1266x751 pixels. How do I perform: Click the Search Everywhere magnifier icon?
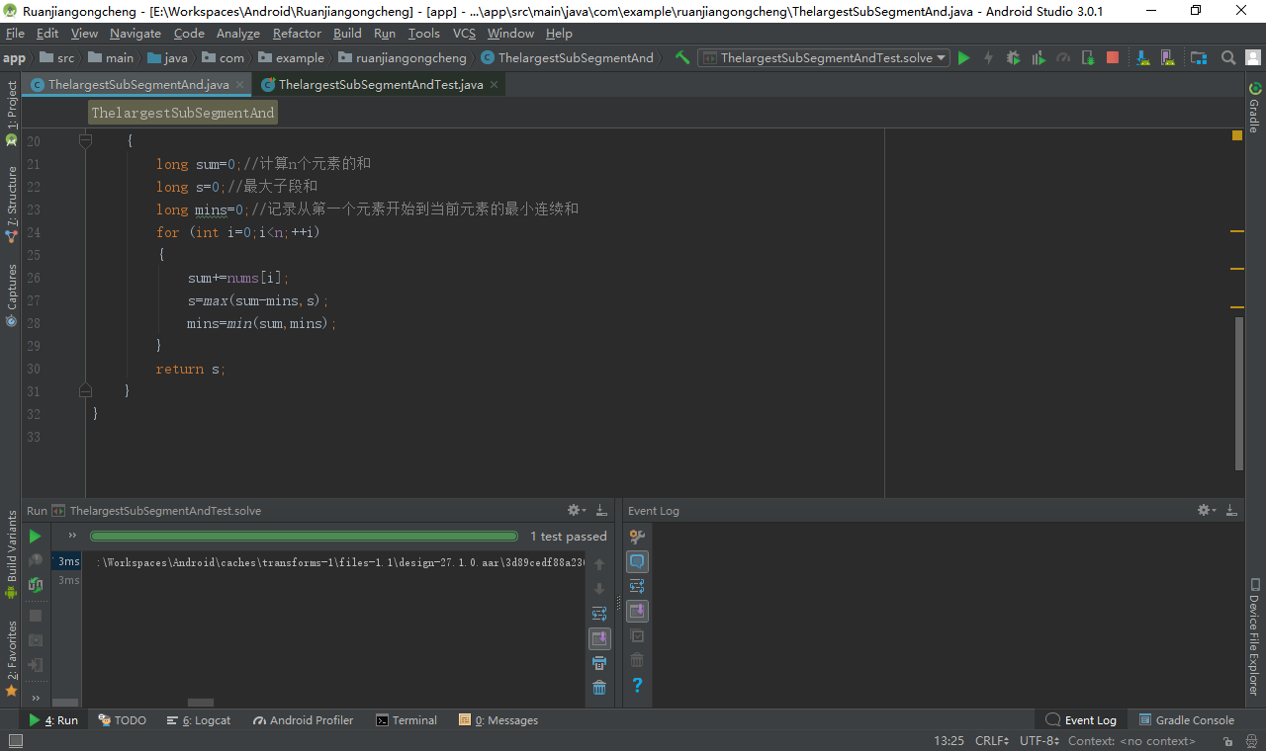1228,58
